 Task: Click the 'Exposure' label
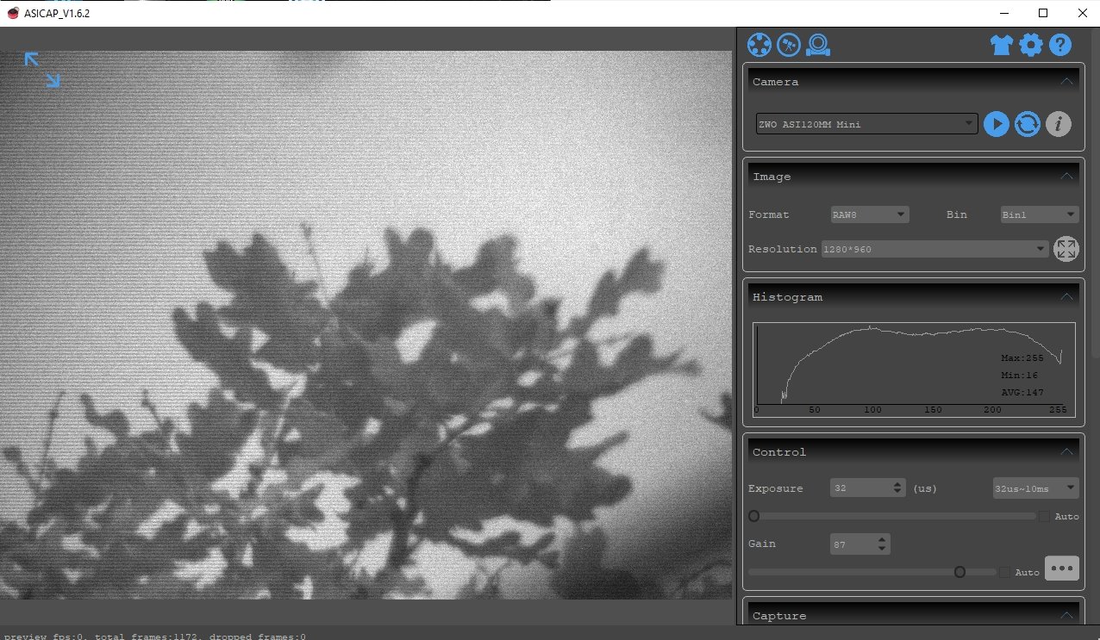point(776,488)
